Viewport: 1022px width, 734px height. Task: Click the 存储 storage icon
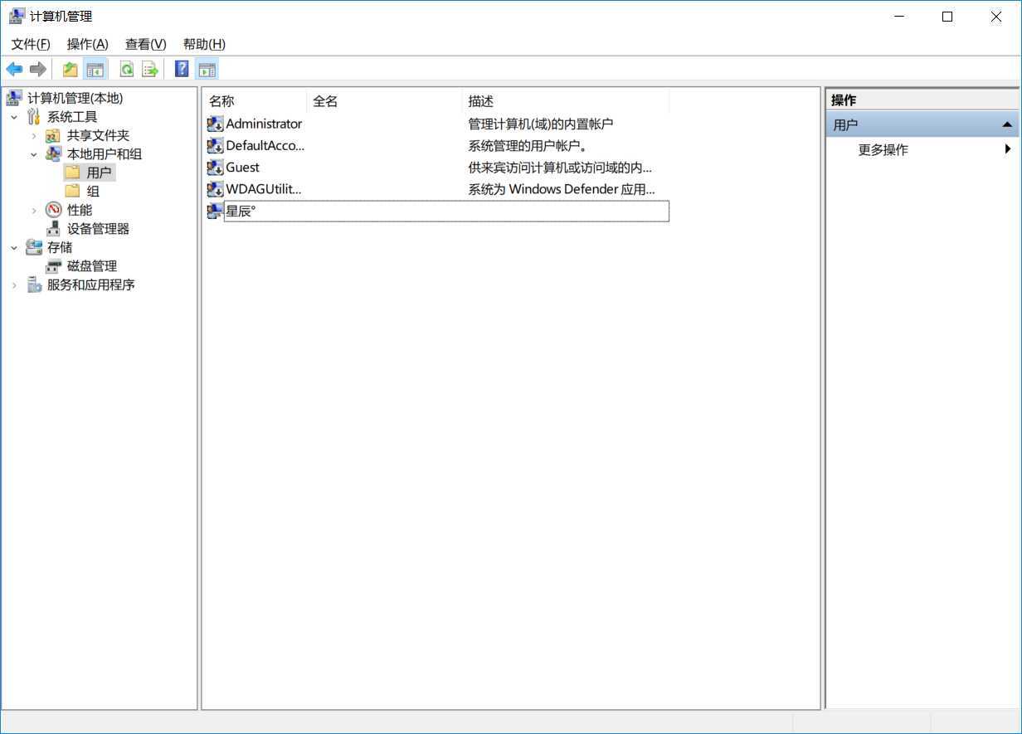(33, 247)
